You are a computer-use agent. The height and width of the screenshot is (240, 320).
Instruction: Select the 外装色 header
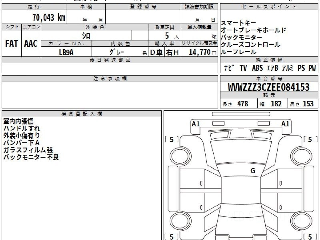[x=95, y=27]
